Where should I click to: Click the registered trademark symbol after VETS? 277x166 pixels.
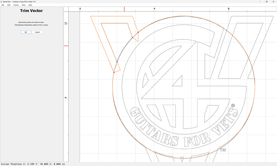233,105
